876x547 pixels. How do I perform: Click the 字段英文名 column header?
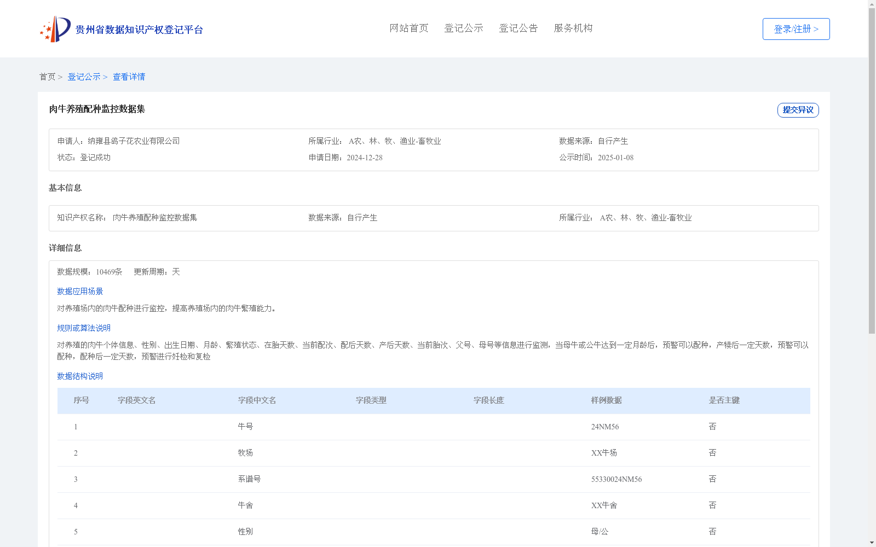click(136, 400)
